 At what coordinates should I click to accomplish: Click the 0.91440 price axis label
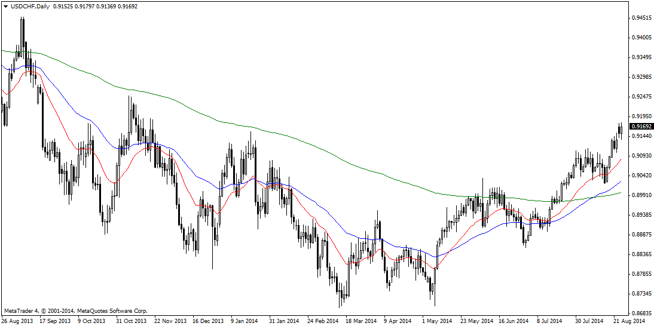tap(643, 136)
